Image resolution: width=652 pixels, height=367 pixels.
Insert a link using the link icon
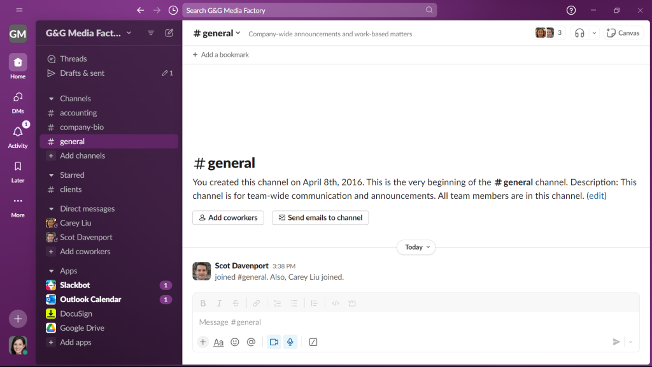(x=256, y=303)
